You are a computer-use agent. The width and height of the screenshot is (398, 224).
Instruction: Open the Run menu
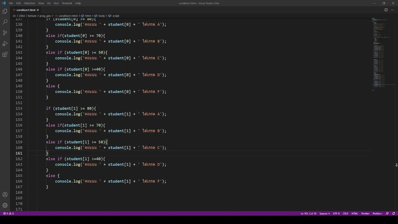click(x=56, y=3)
